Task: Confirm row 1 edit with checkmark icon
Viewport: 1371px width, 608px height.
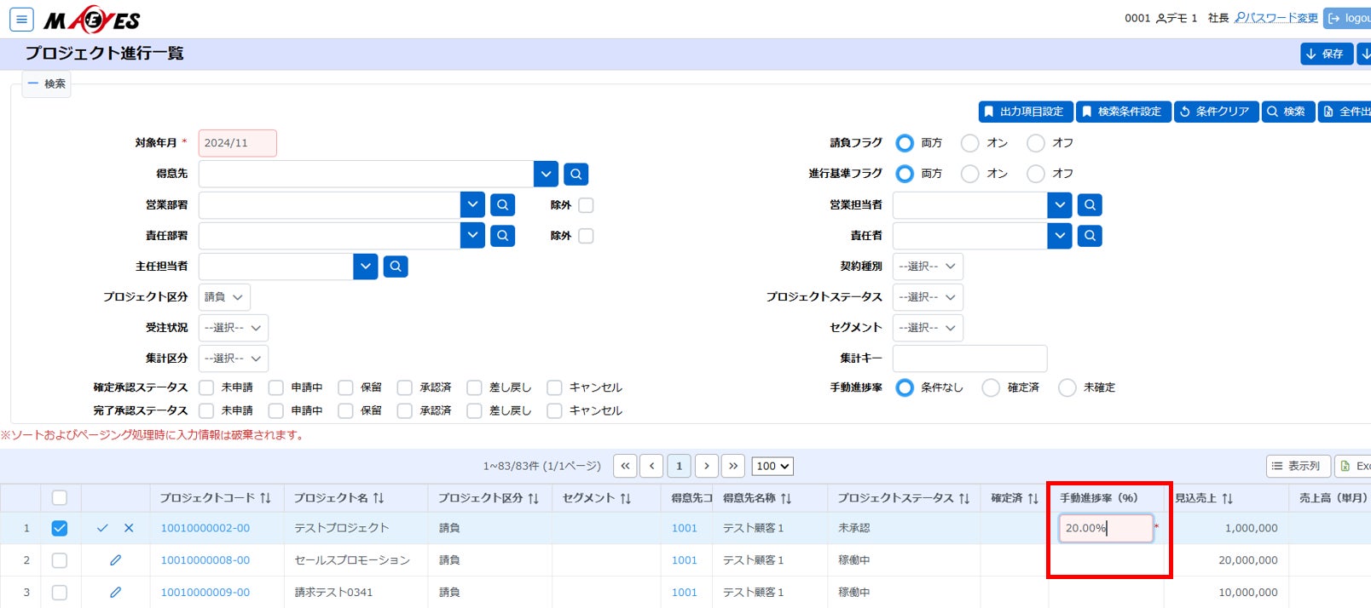Action: 102,528
